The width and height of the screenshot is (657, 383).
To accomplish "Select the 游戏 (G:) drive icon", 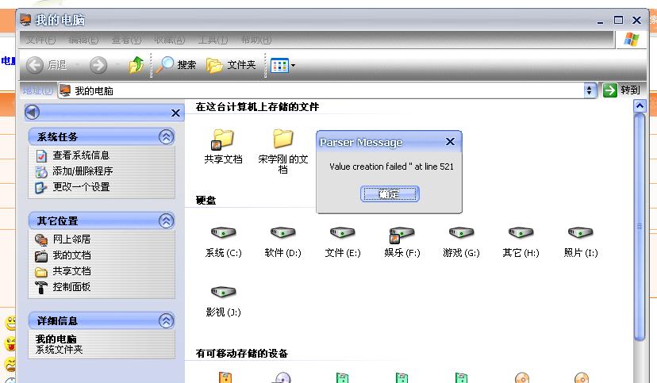I will click(461, 232).
